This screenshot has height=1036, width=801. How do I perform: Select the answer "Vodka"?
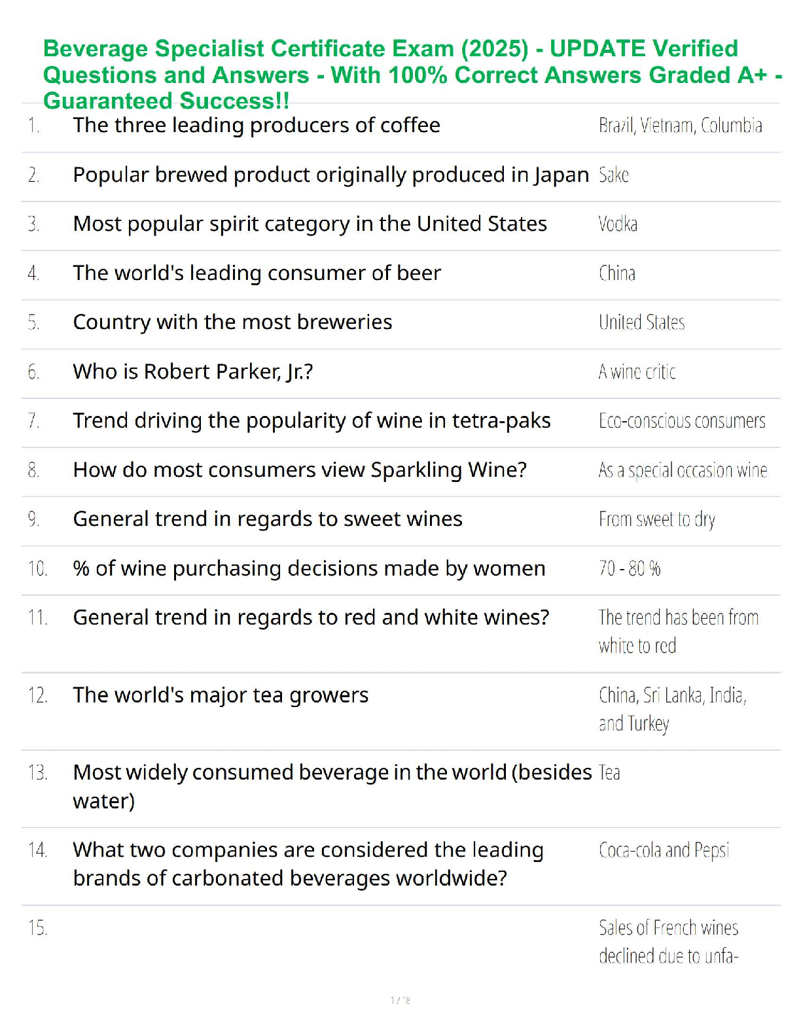[x=618, y=224]
